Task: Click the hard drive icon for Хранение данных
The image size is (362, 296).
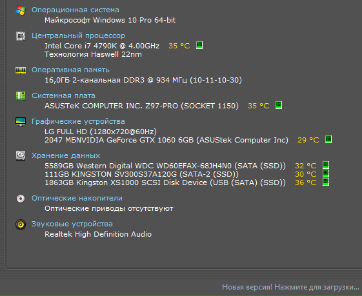Action: (21, 155)
